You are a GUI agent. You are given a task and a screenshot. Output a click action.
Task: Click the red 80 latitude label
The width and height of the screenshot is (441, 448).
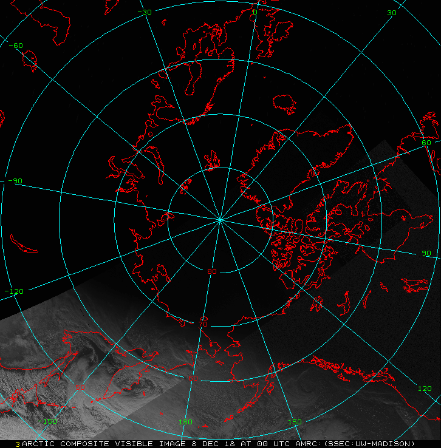212,271
